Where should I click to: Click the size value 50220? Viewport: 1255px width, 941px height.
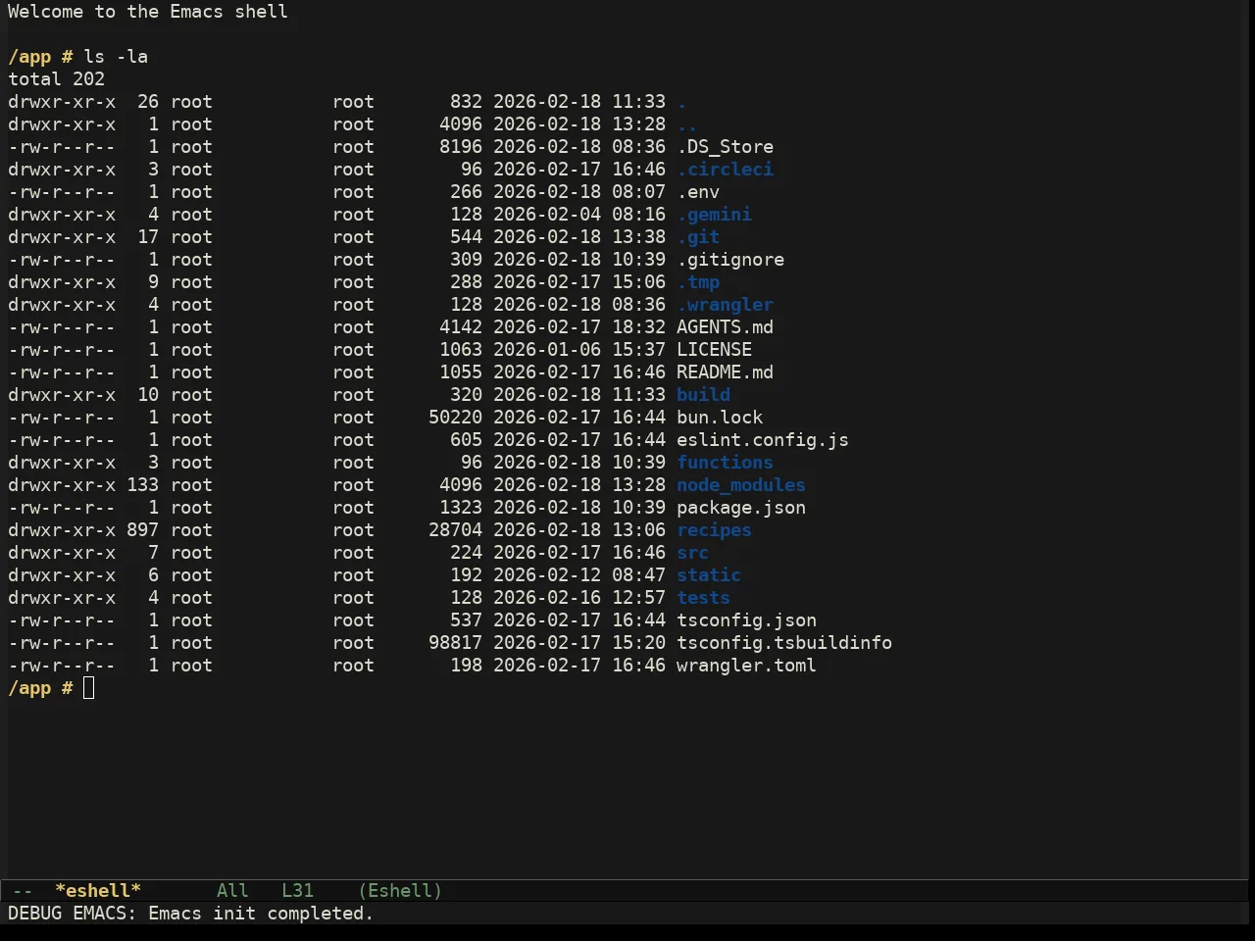pyautogui.click(x=455, y=417)
